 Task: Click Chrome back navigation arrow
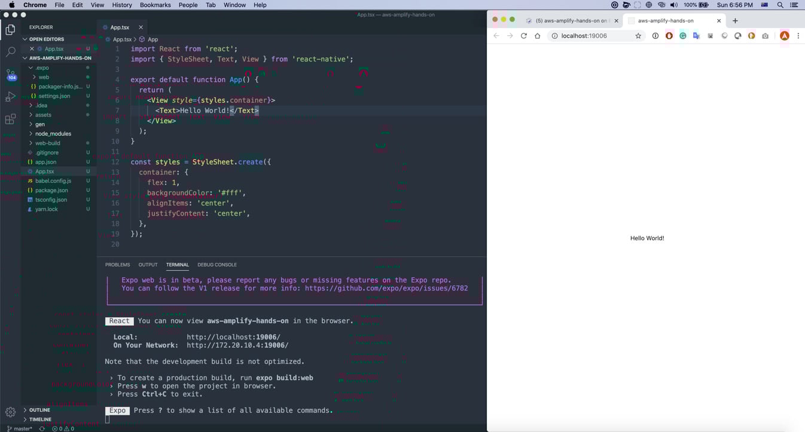coord(496,36)
